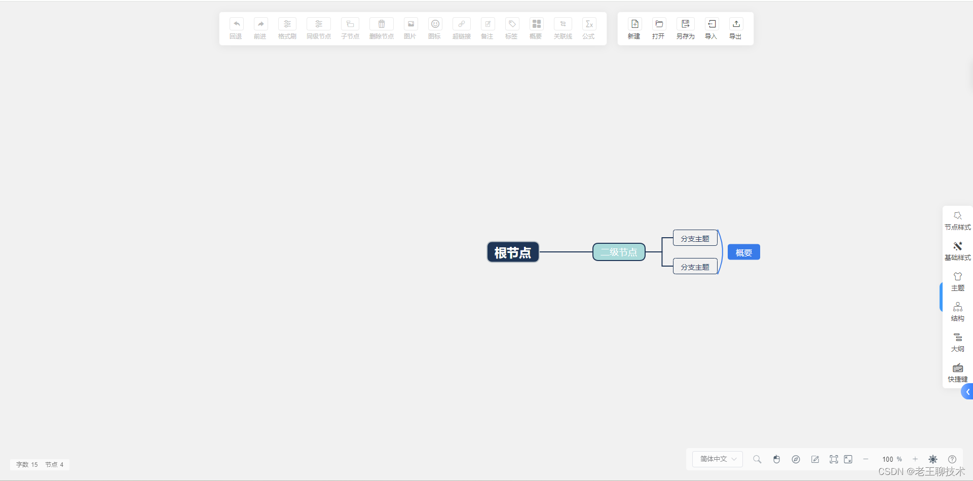Image resolution: width=973 pixels, height=481 pixels.
Task: Click the search magnifier icon
Action: click(757, 459)
